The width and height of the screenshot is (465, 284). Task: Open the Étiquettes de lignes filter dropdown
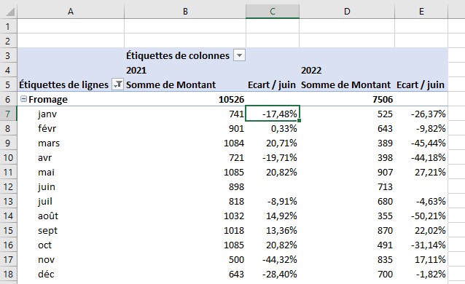tap(118, 84)
